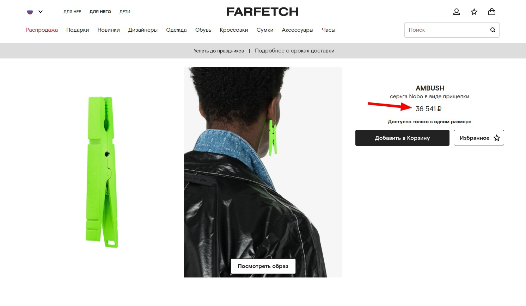
Task: Select the ДЛЯ НЕЕ section
Action: point(72,12)
